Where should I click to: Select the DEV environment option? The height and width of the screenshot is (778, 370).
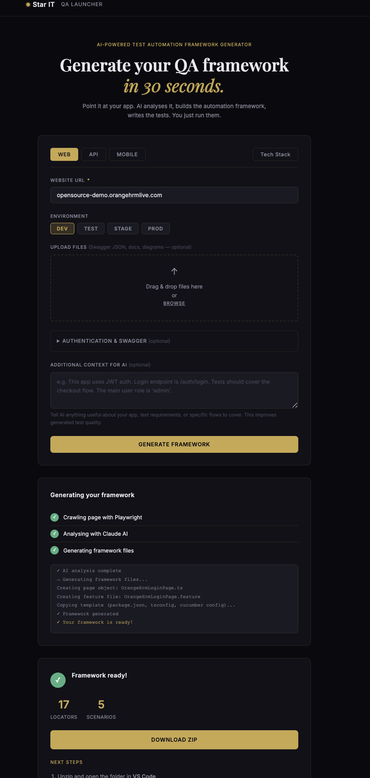pyautogui.click(x=62, y=229)
